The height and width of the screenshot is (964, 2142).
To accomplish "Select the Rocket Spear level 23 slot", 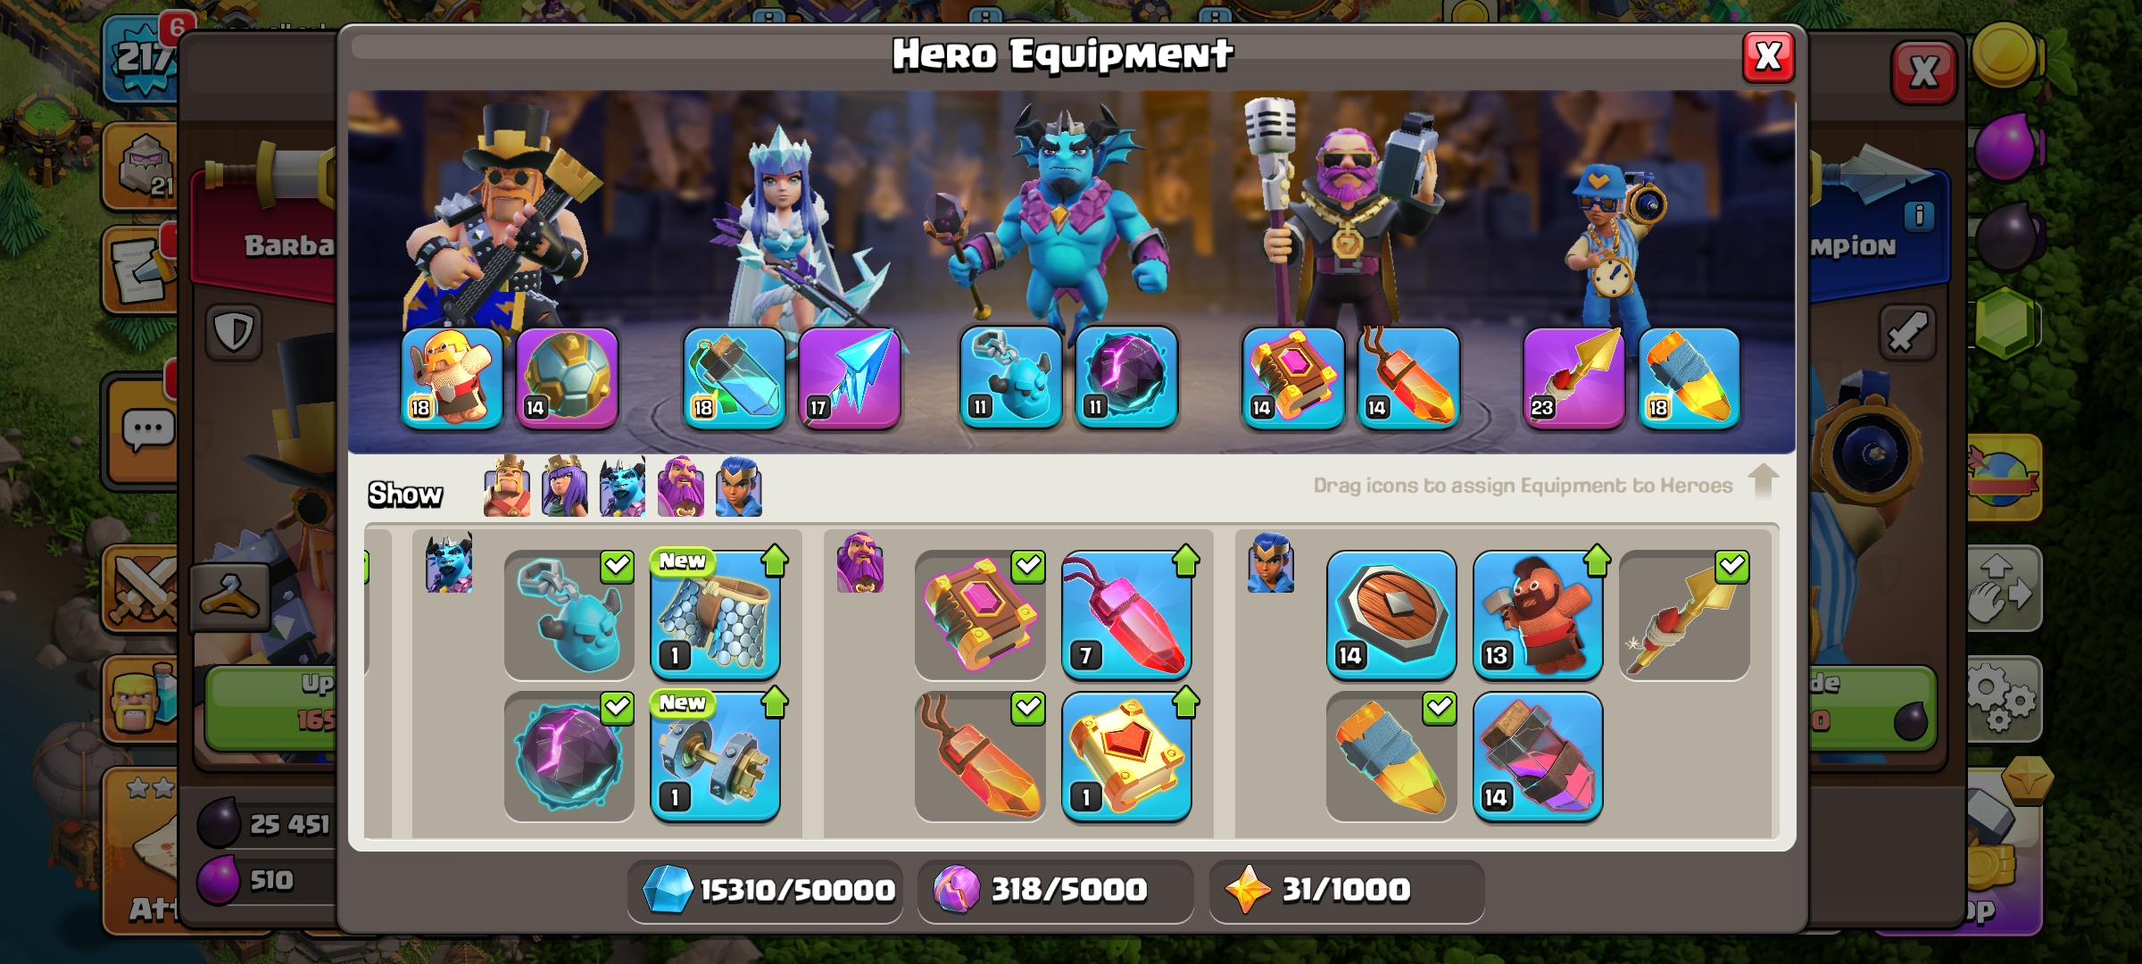I will click(x=1573, y=378).
